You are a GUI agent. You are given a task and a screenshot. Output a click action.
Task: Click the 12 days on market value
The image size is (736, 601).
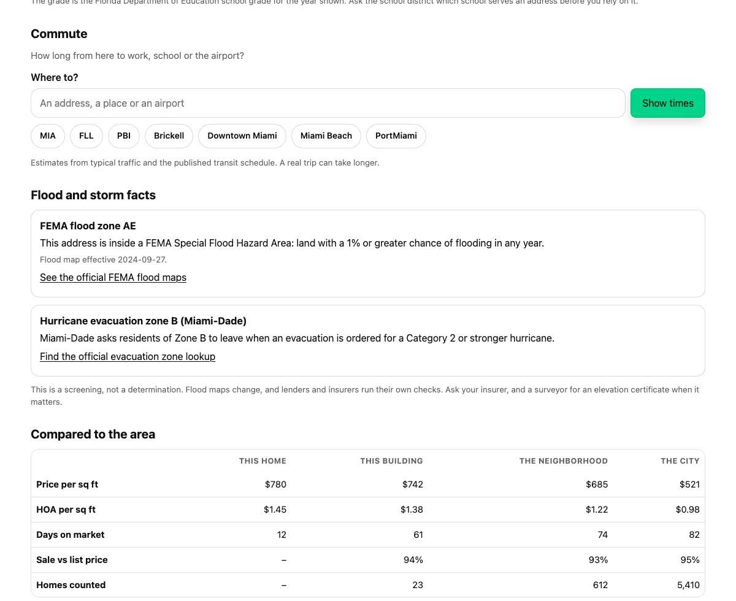282,535
